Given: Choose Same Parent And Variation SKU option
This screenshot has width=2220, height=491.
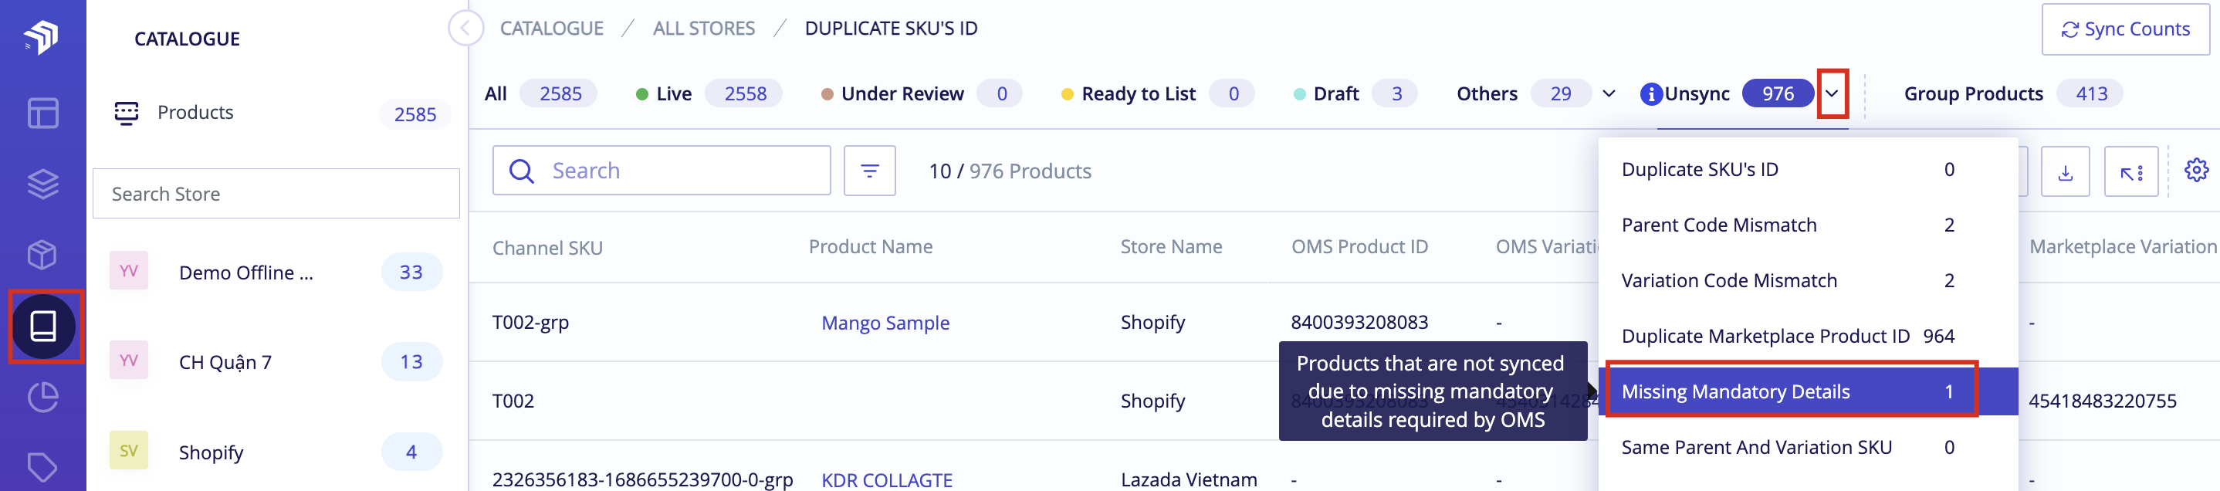Looking at the screenshot, I should click(1807, 447).
